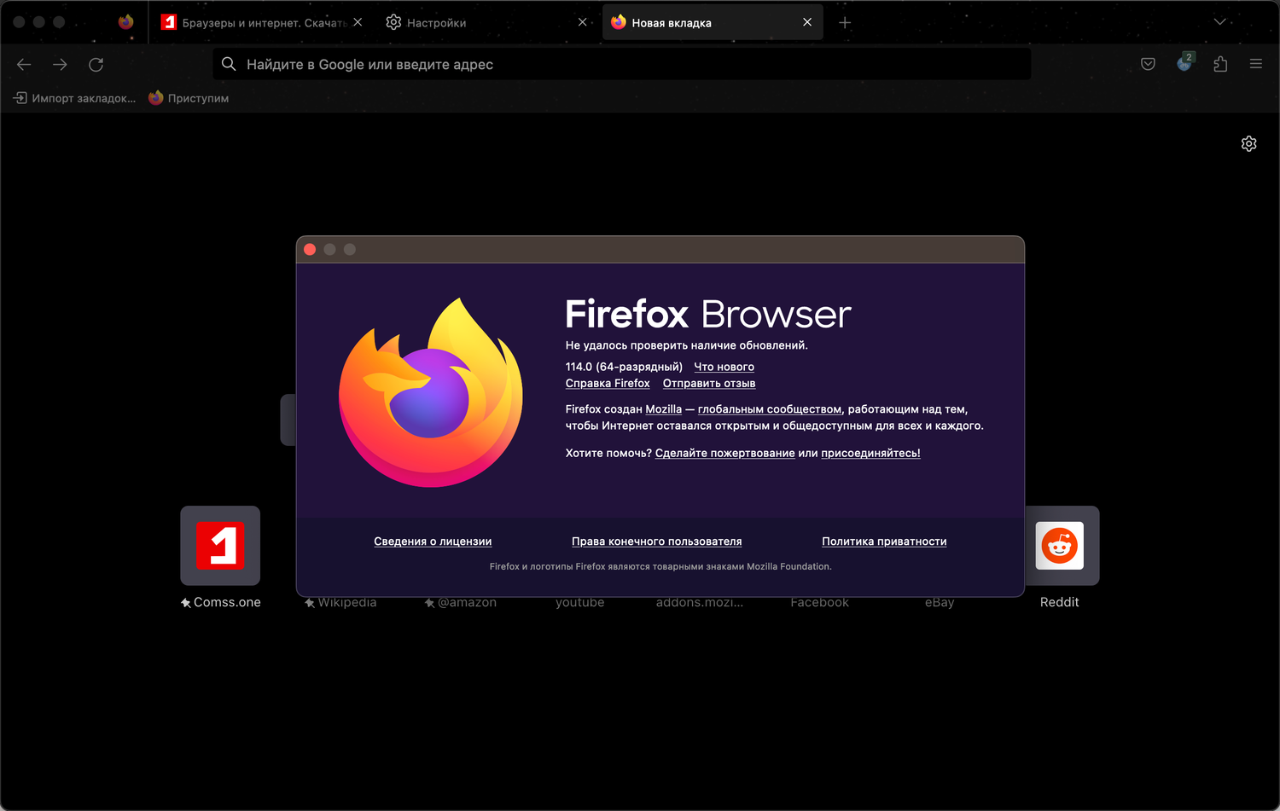The height and width of the screenshot is (811, 1280).
Task: Switch to the Настройки tab
Action: 486,23
